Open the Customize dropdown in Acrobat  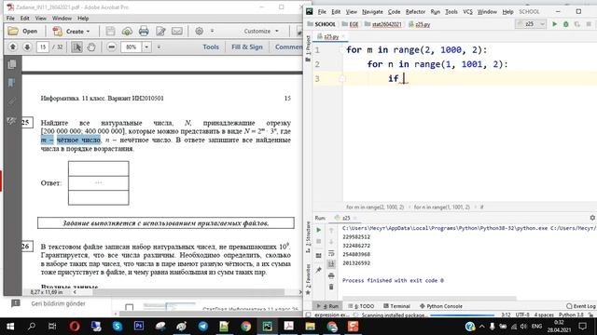(261, 31)
